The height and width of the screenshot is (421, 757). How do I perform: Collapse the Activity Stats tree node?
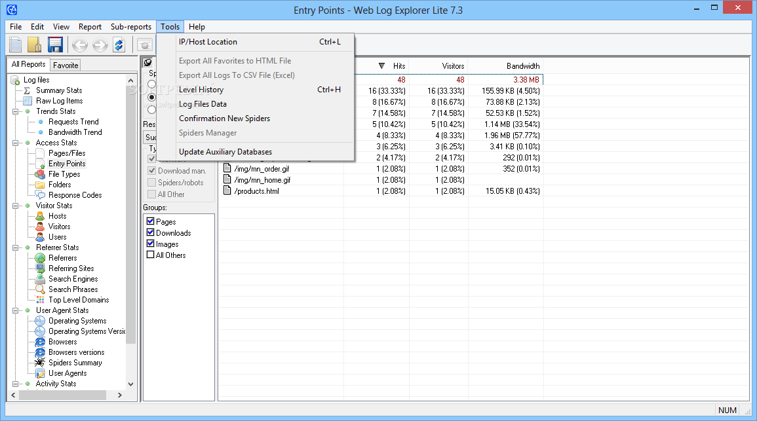tap(15, 384)
